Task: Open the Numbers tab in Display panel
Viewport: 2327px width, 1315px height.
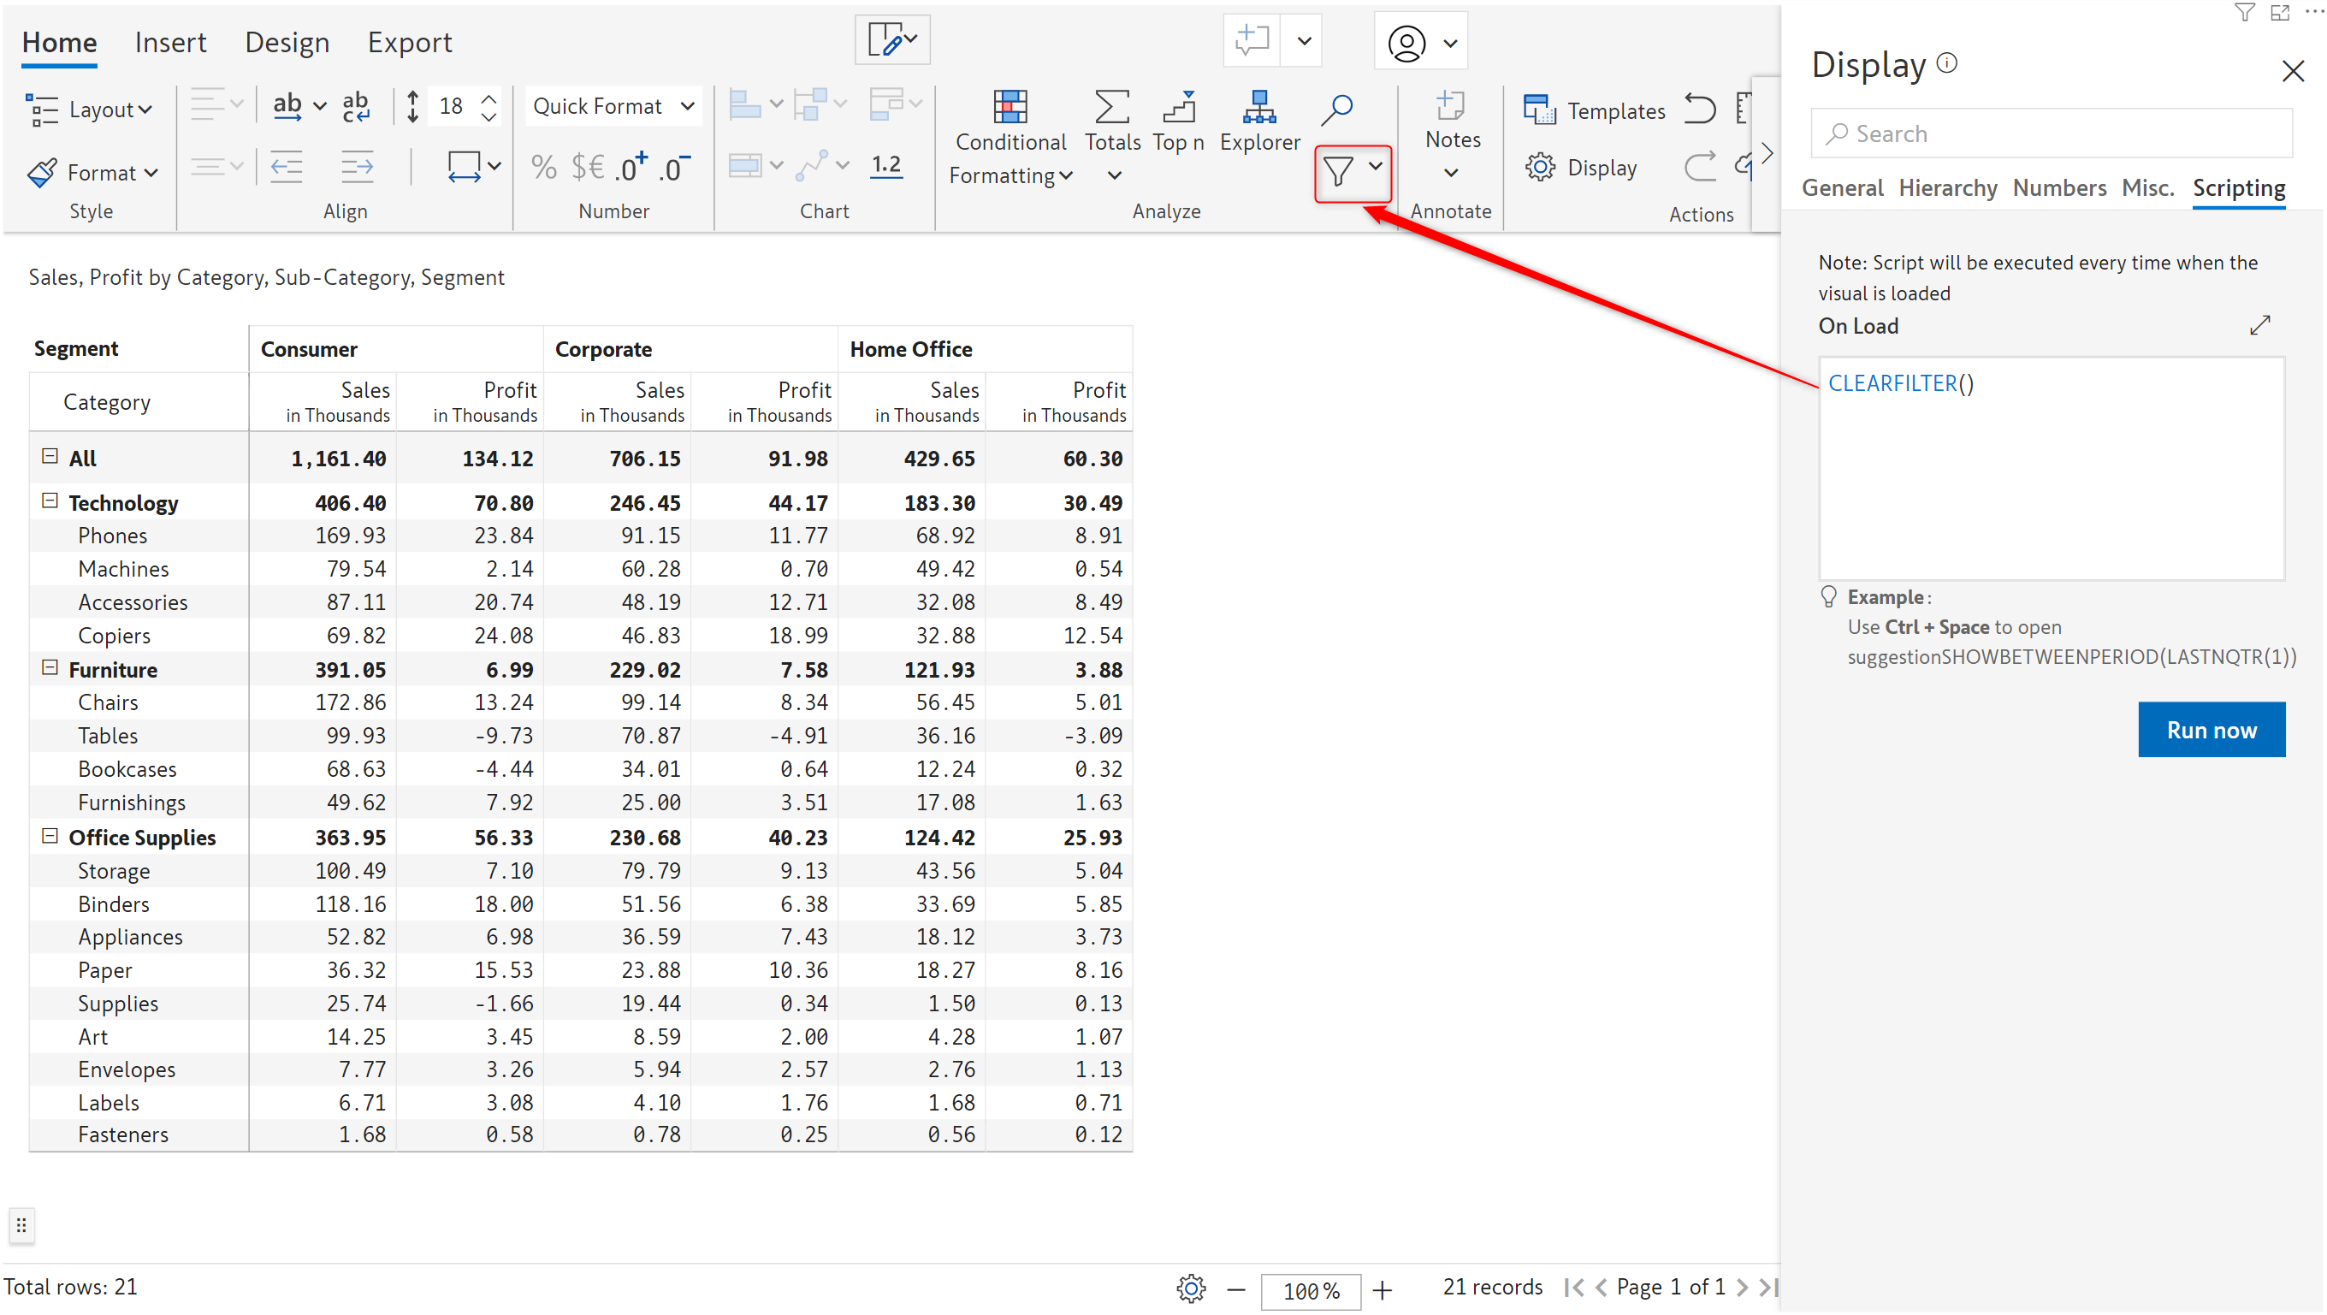Action: 2058,188
